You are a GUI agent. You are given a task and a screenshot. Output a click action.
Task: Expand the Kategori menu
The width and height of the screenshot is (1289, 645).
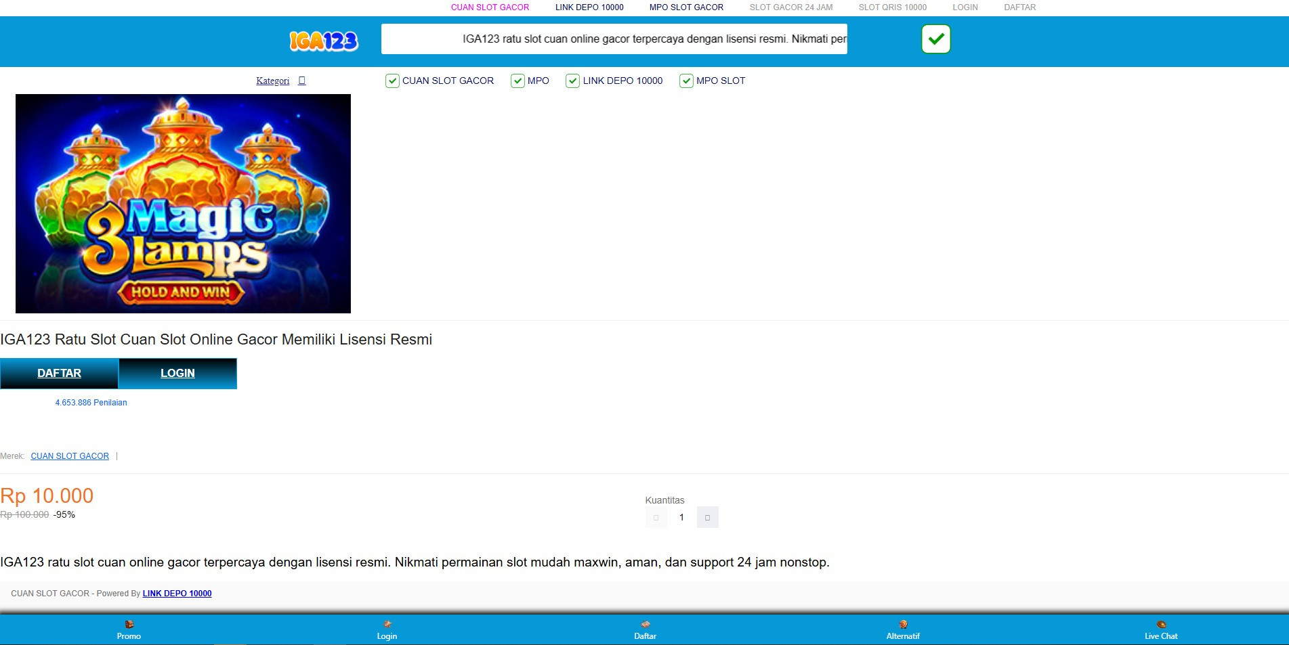[273, 81]
